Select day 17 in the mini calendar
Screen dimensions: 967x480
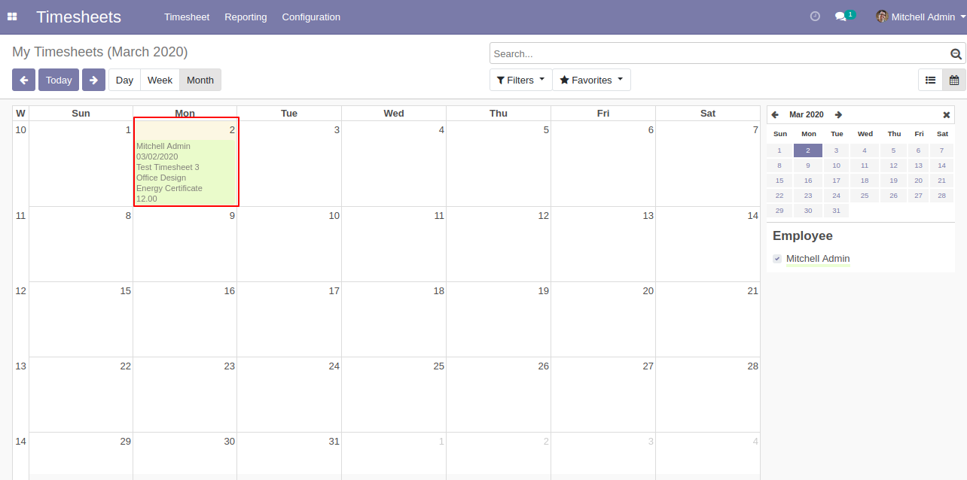[836, 181]
